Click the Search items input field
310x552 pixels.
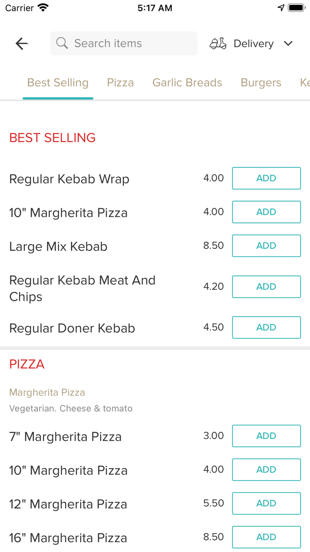pyautogui.click(x=124, y=43)
